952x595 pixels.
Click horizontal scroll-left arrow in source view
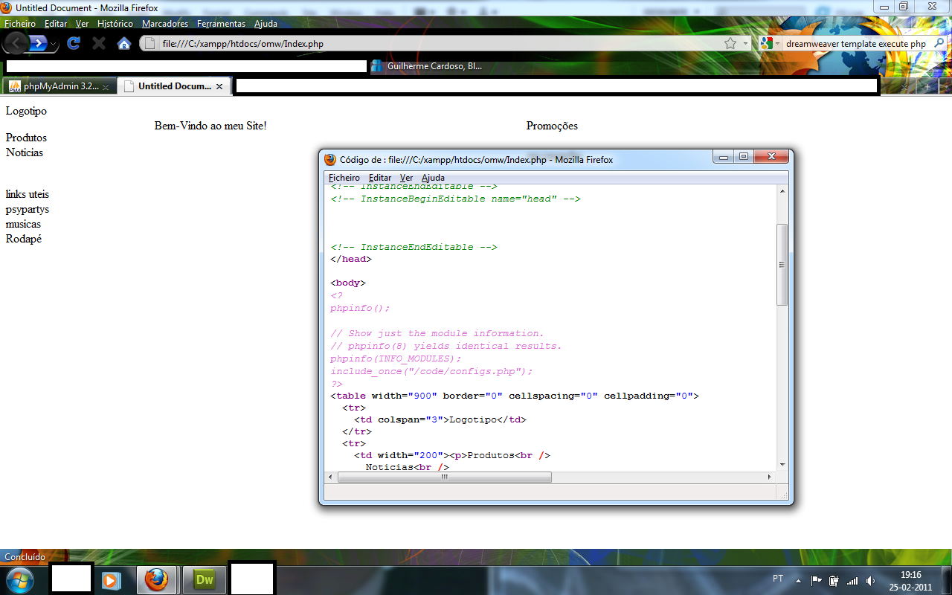[331, 477]
